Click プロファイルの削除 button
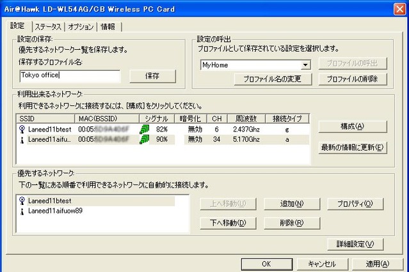 [353, 79]
